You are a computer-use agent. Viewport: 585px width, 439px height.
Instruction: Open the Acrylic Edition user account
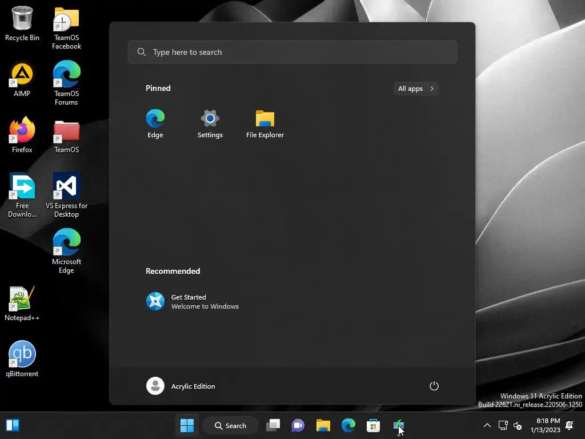[x=181, y=386]
